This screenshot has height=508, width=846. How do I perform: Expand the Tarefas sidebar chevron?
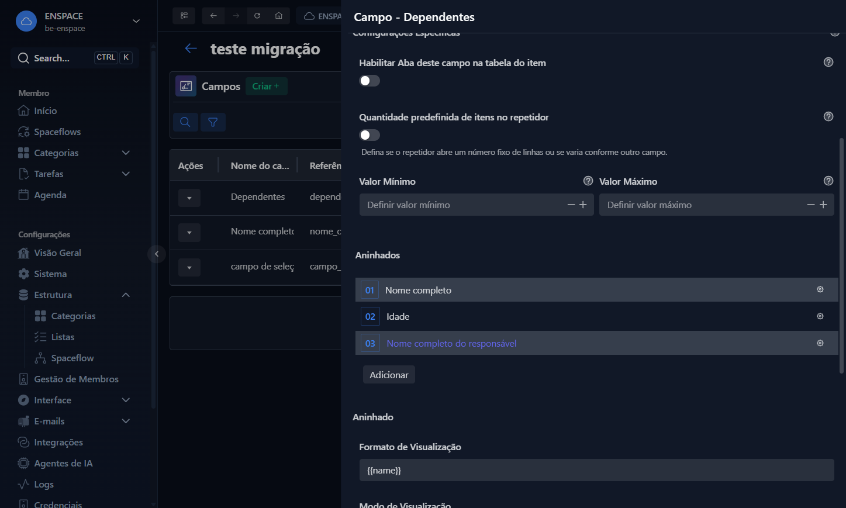tap(126, 174)
